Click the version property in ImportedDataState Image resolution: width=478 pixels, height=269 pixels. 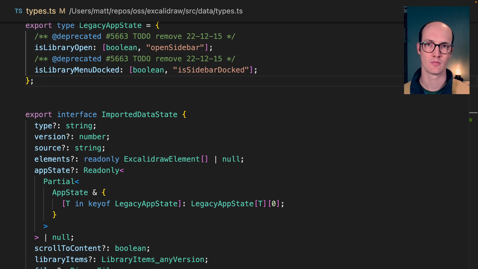(x=50, y=137)
